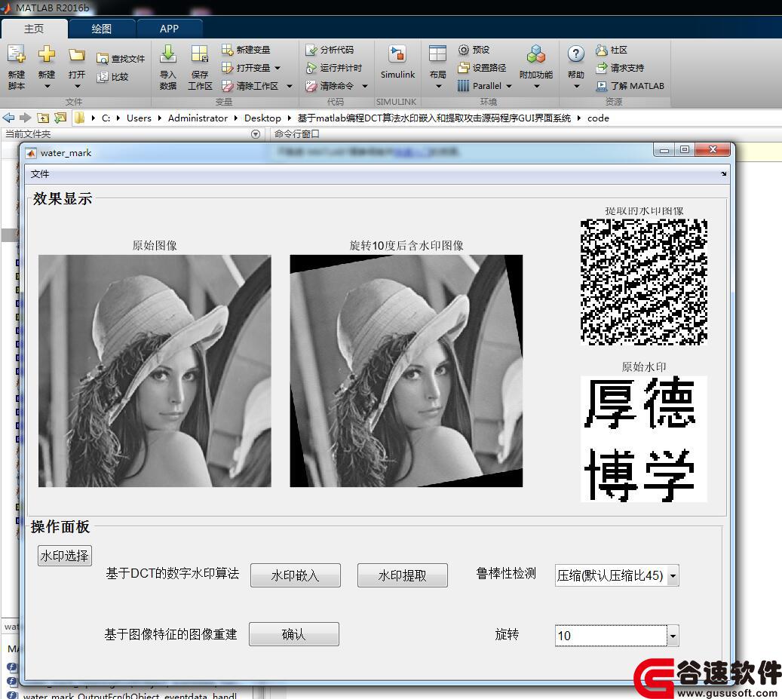Click the browse for folder icon

click(x=60, y=118)
